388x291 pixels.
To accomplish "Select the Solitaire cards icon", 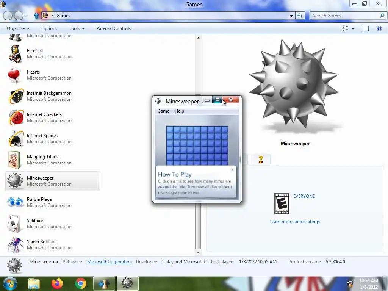I will click(14, 224).
